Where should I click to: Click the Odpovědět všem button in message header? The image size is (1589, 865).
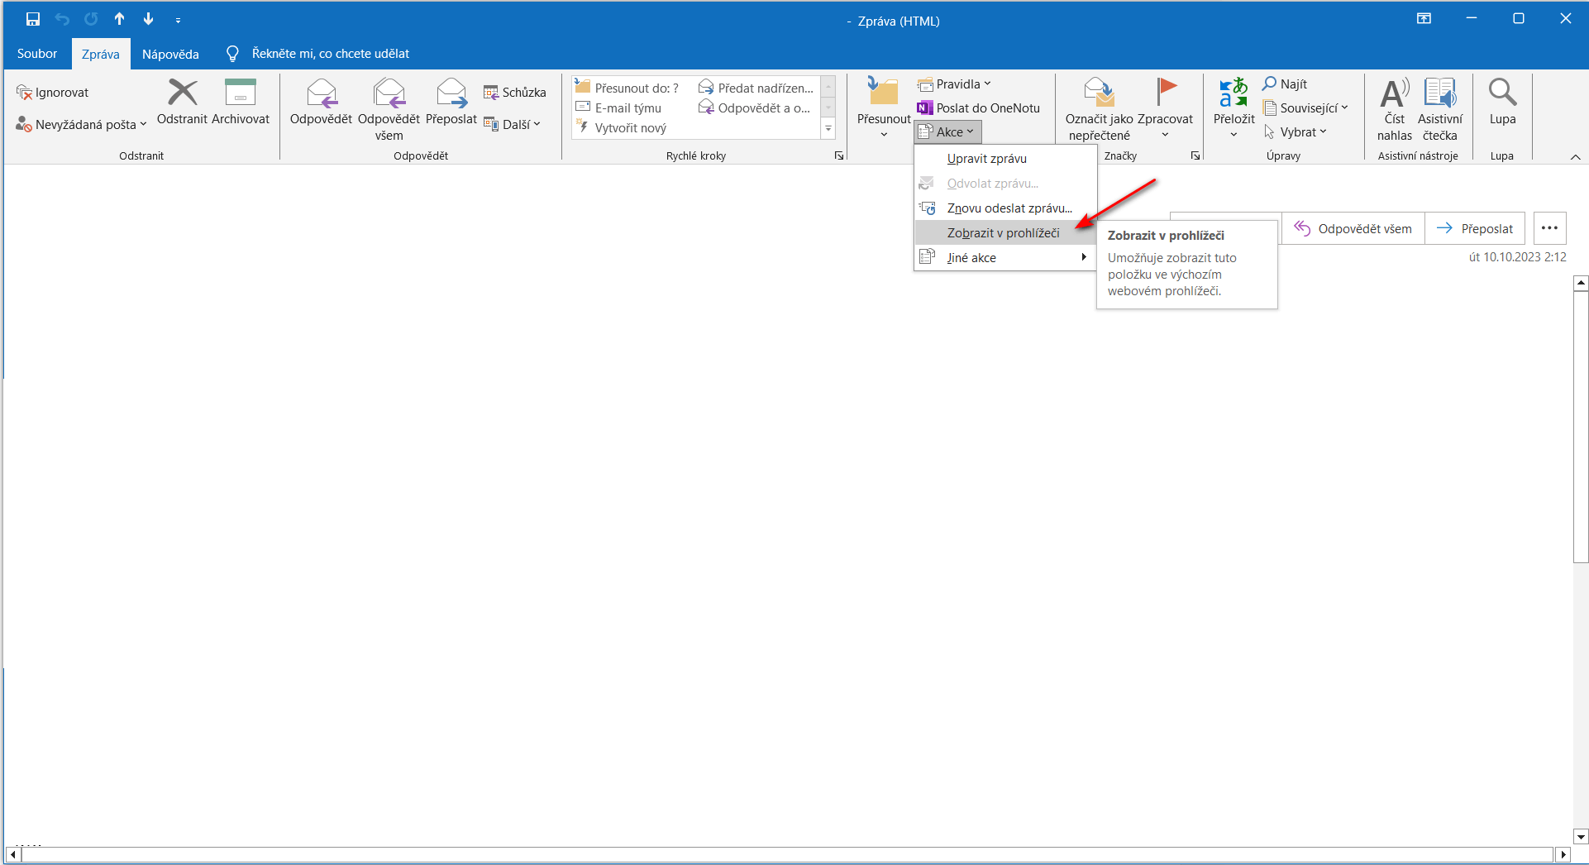(x=1353, y=228)
